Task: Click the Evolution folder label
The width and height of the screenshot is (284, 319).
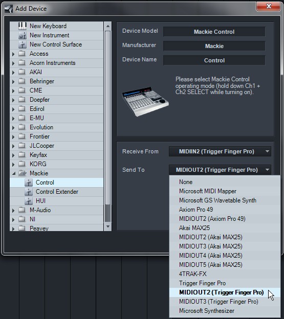Action: click(41, 127)
